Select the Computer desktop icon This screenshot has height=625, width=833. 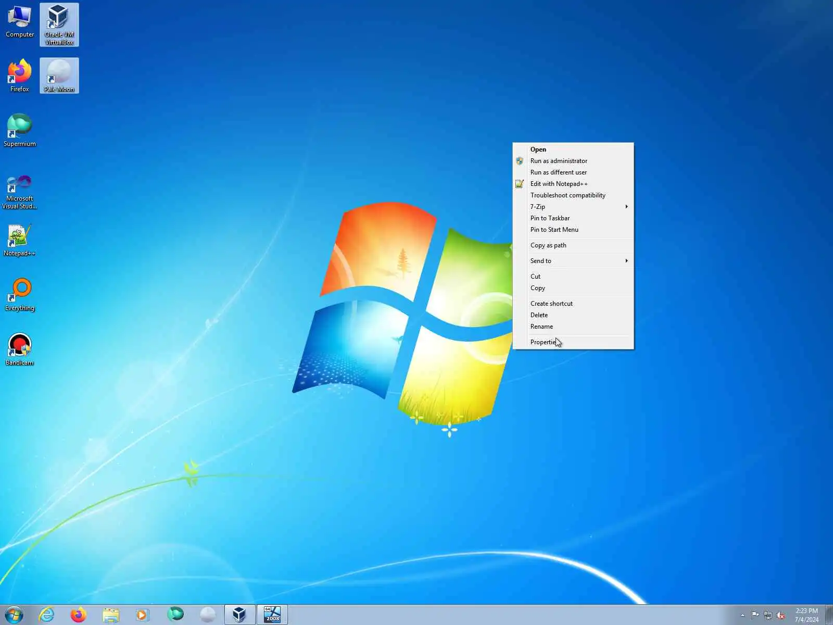[20, 22]
